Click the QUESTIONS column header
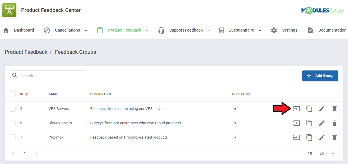The height and width of the screenshot is (164, 348). (241, 94)
